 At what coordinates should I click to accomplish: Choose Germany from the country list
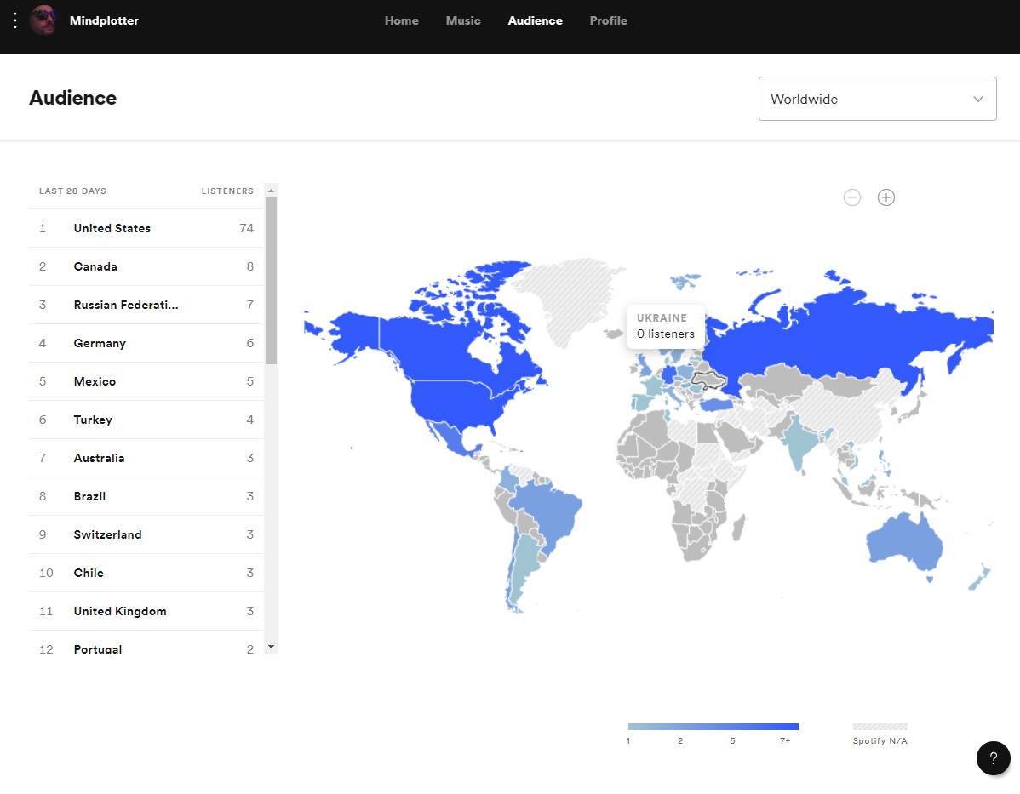coord(100,343)
